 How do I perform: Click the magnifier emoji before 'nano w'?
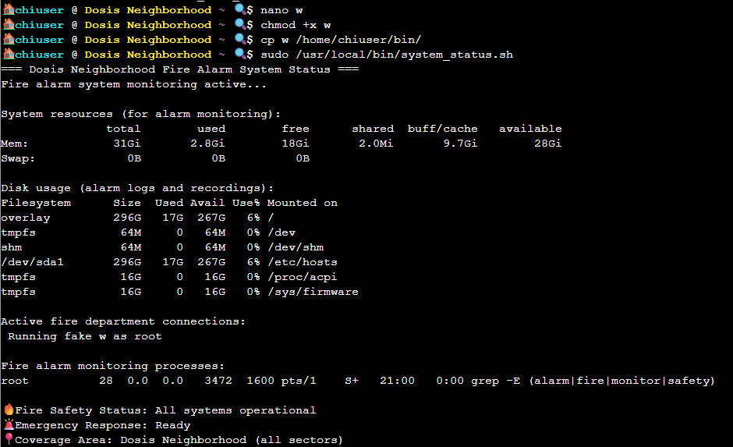point(240,9)
